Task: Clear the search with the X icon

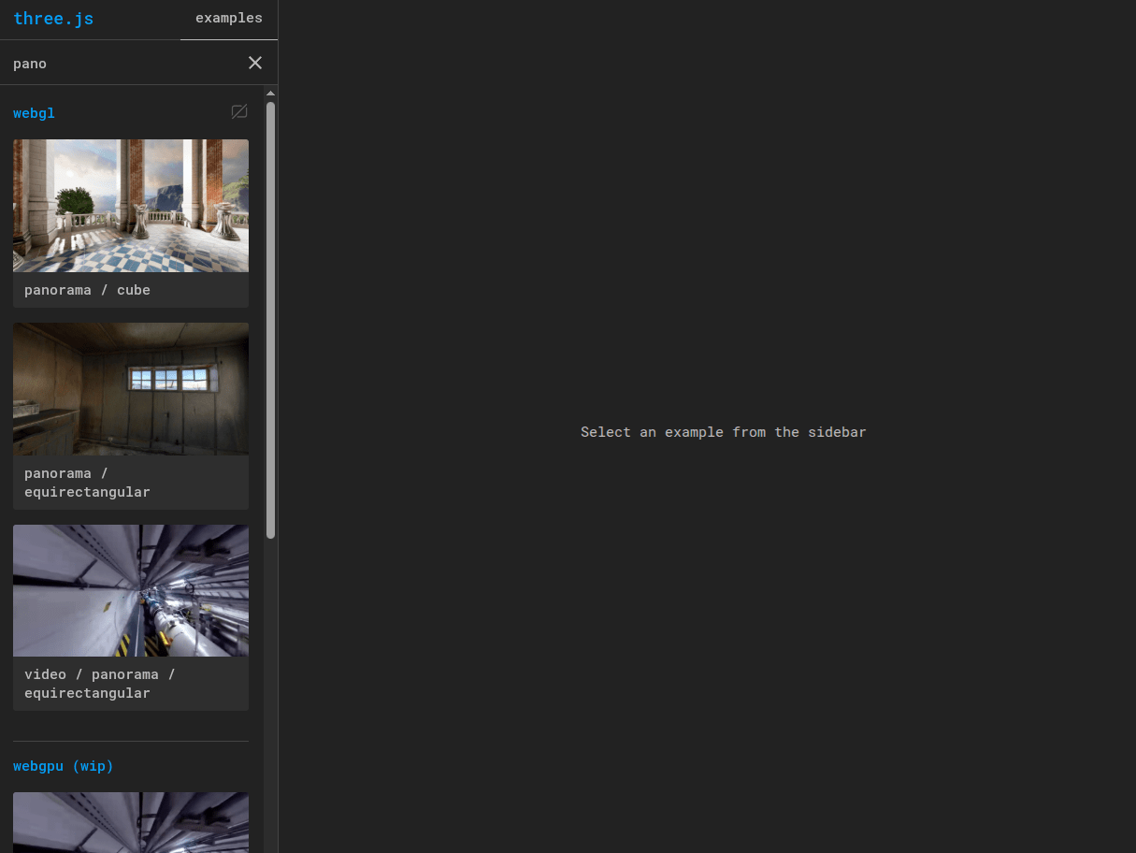Action: [x=255, y=63]
